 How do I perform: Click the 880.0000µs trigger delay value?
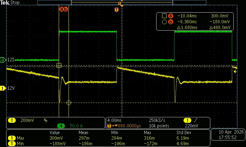[x=129, y=126]
